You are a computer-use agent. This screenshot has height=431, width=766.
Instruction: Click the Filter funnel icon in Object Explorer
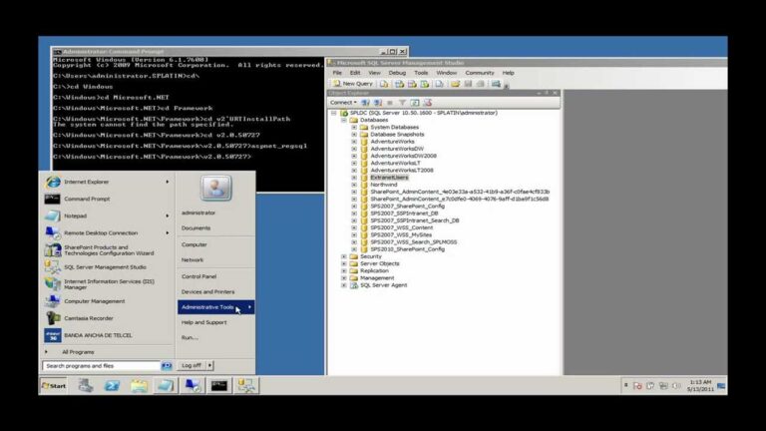point(402,103)
